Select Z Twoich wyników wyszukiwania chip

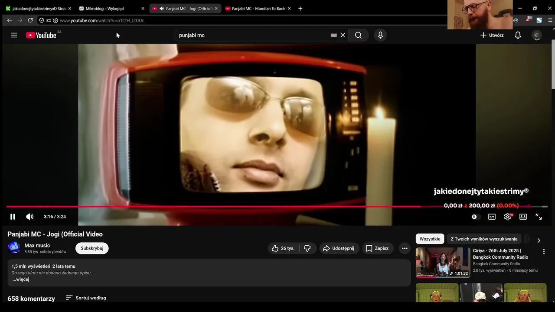point(484,239)
